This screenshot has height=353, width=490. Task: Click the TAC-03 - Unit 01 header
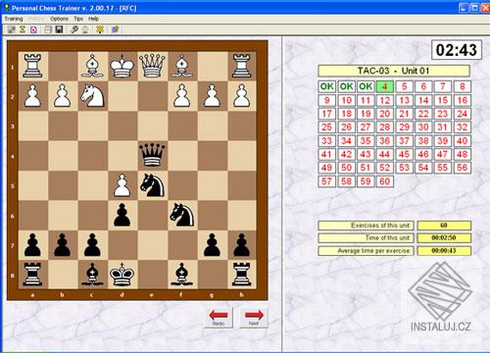point(394,71)
